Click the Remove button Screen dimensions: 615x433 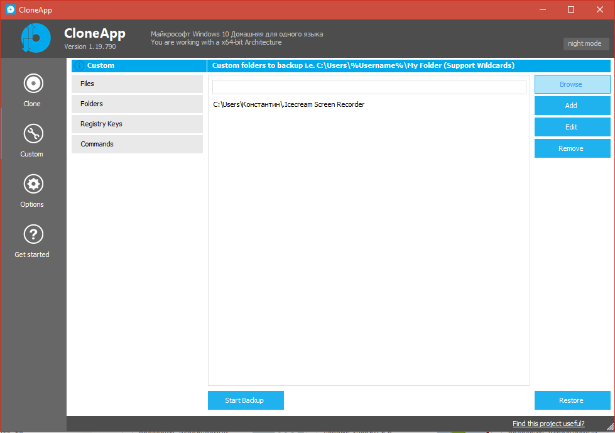(572, 148)
